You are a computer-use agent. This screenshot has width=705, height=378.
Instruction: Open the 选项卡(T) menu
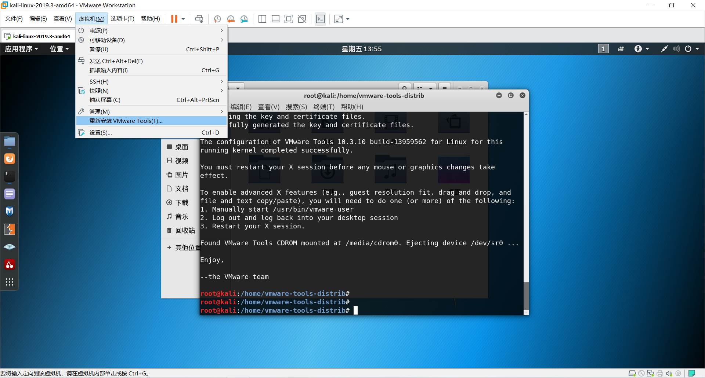point(122,19)
